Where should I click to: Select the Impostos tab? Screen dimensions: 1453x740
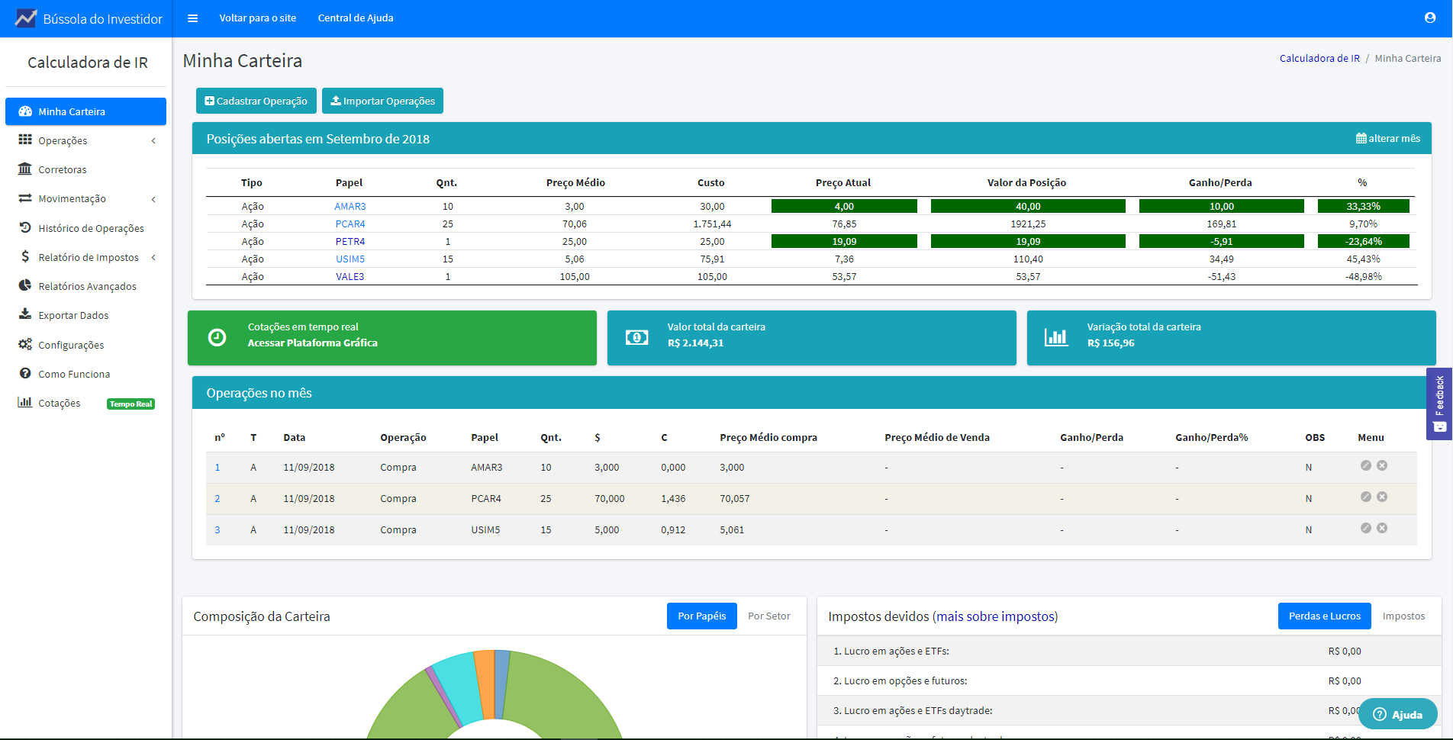1403,616
